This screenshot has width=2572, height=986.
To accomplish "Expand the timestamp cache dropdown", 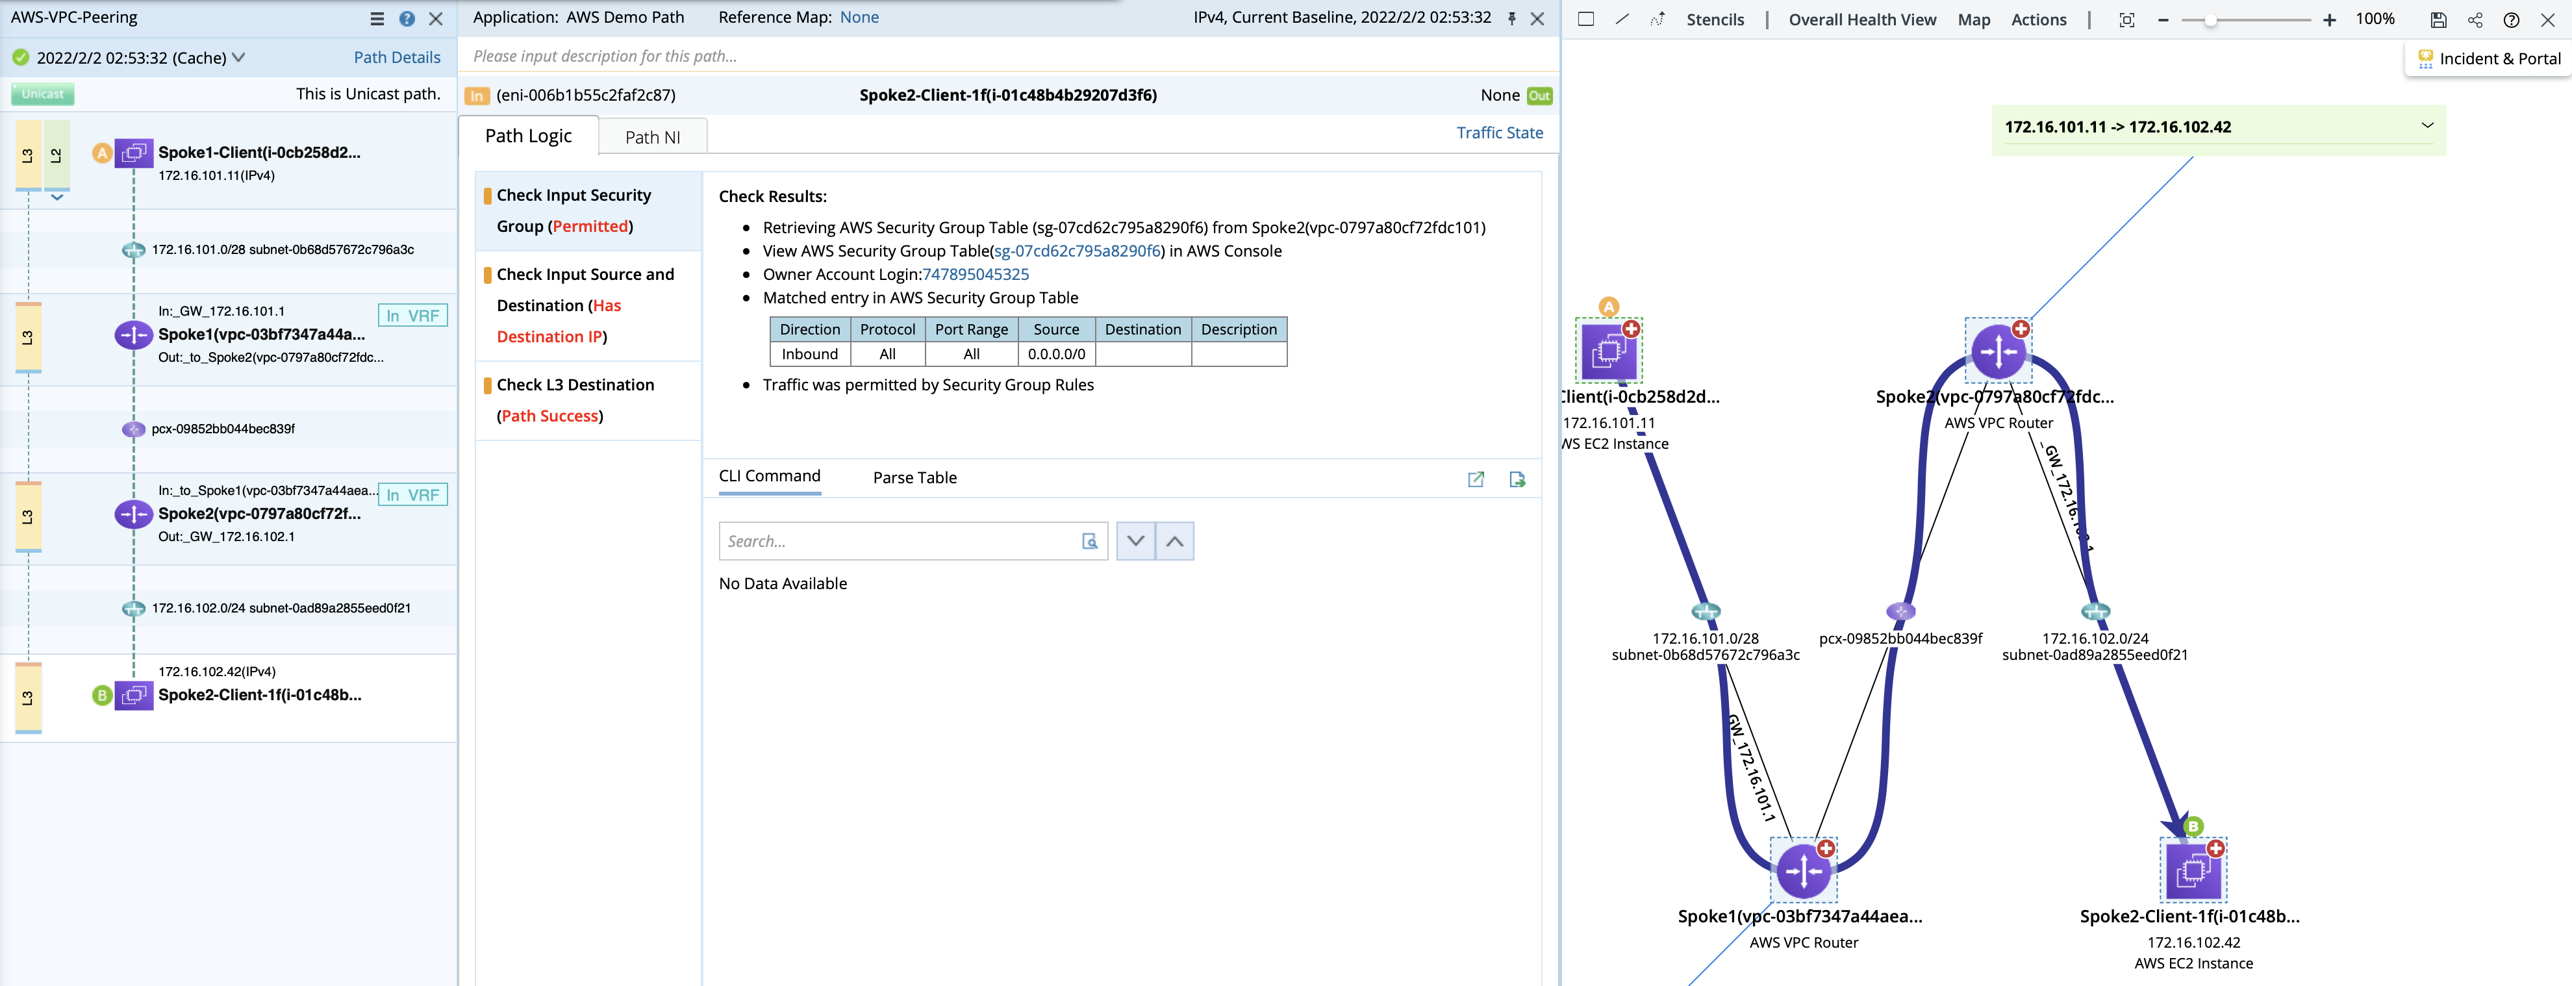I will 238,58.
